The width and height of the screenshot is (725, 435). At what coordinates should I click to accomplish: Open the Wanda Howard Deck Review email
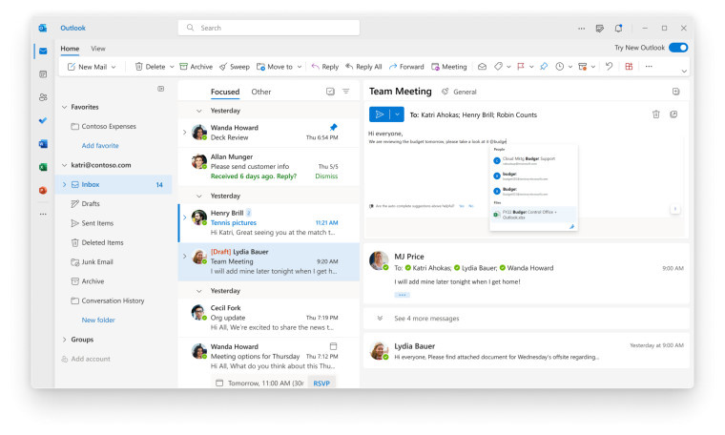coord(269,133)
